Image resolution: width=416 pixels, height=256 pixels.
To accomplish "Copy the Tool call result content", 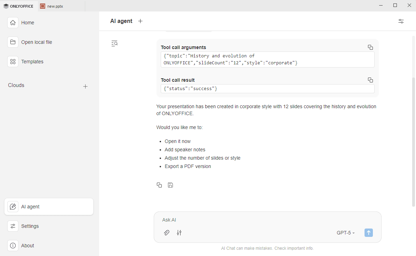I will (x=370, y=80).
